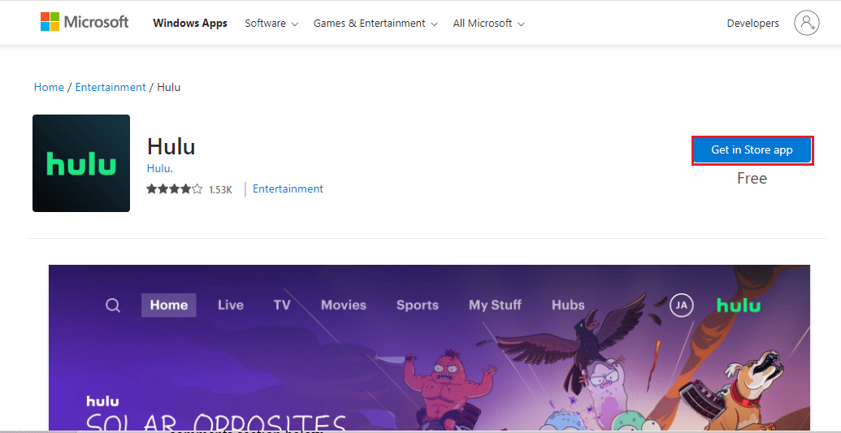841x433 pixels.
Task: Go to Home breadcrumb link
Action: point(49,87)
